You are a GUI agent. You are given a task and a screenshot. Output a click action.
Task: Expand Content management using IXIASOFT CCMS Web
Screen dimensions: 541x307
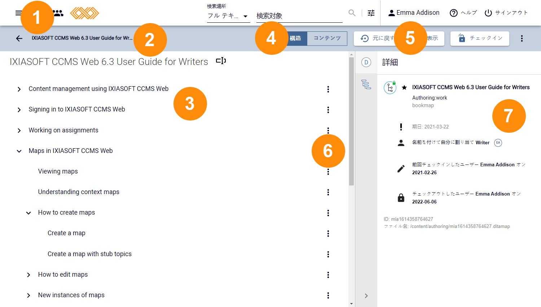point(19,89)
